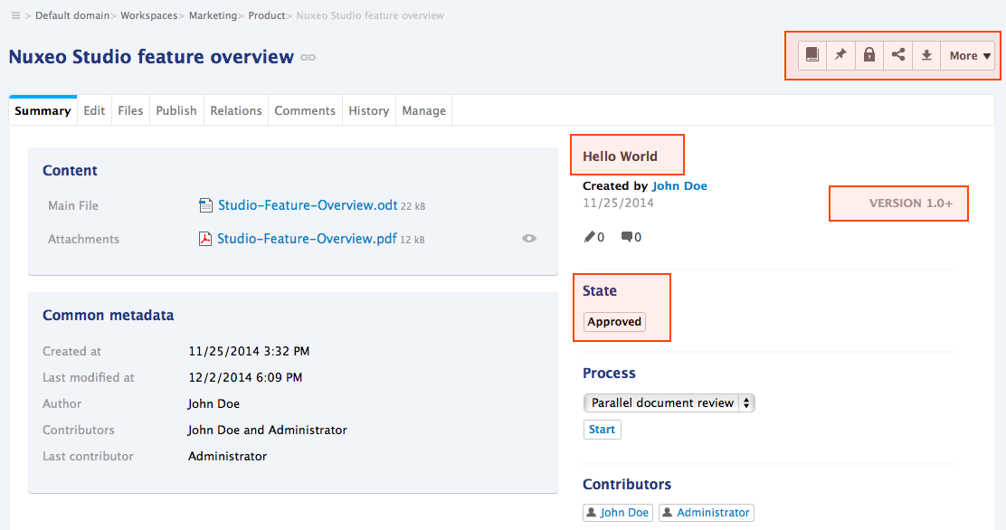
Task: Click the Content section heading
Action: (70, 170)
